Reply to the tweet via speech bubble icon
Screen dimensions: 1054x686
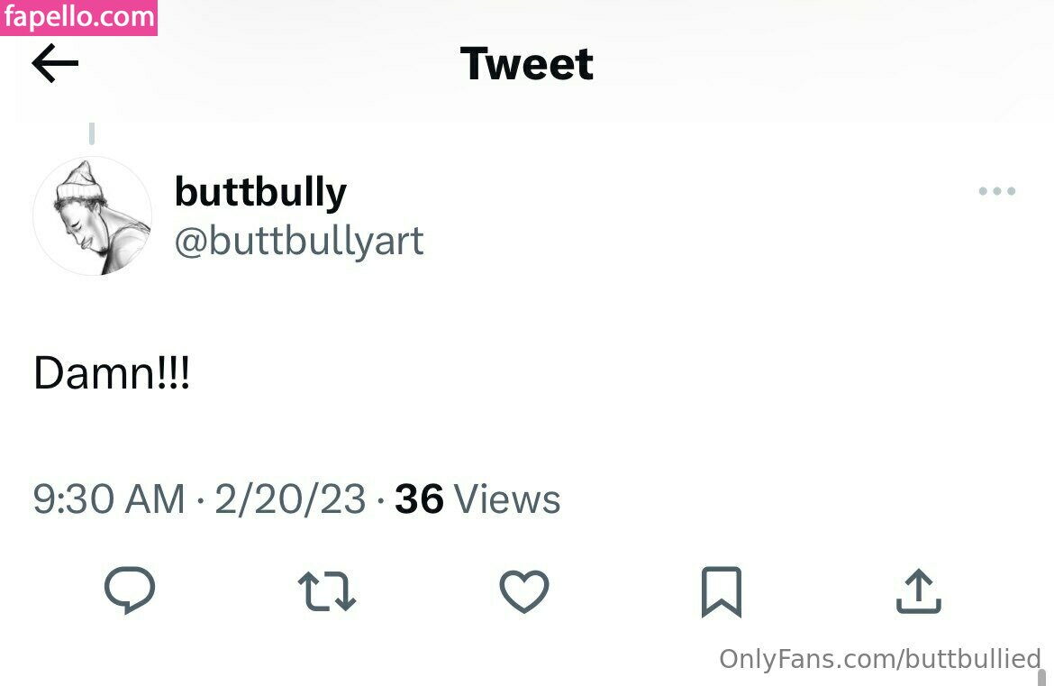coord(130,590)
